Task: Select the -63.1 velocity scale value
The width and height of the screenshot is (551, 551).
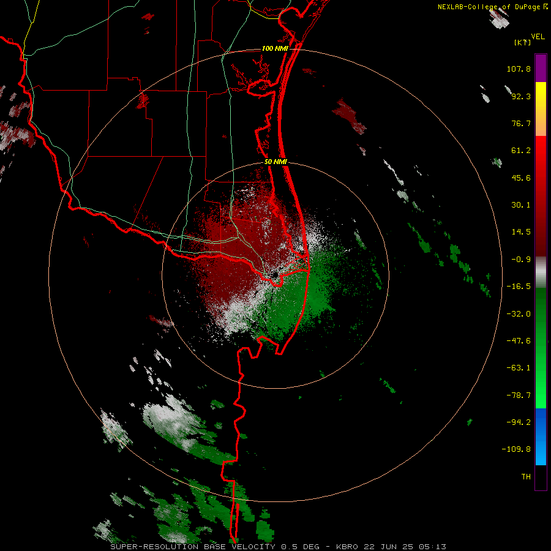Action: click(519, 368)
